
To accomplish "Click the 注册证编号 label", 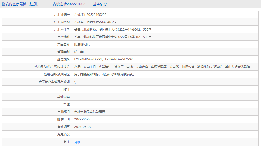I will point(62,14).
